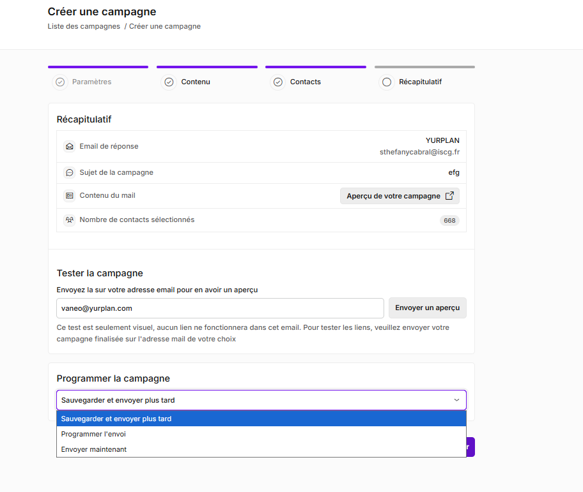Viewport: 583px width, 492px height.
Task: Click the Email de réponse label
Action: tap(109, 146)
